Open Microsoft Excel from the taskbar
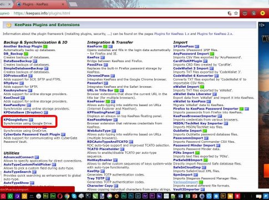This screenshot has height=200, width=269. point(187,196)
